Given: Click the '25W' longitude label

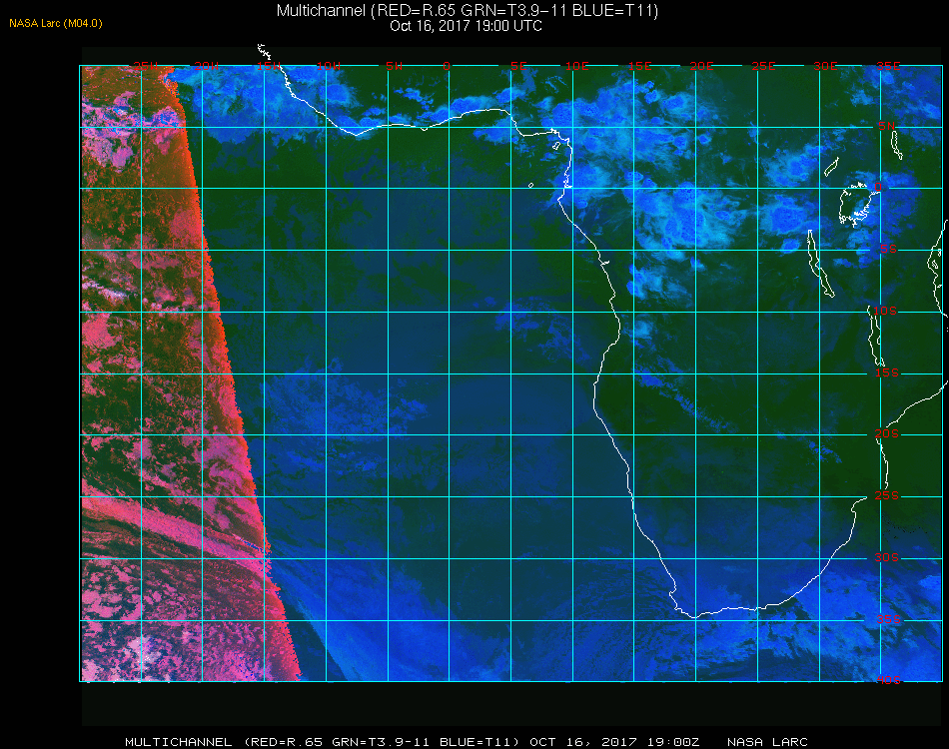Looking at the screenshot, I should click(x=146, y=65).
